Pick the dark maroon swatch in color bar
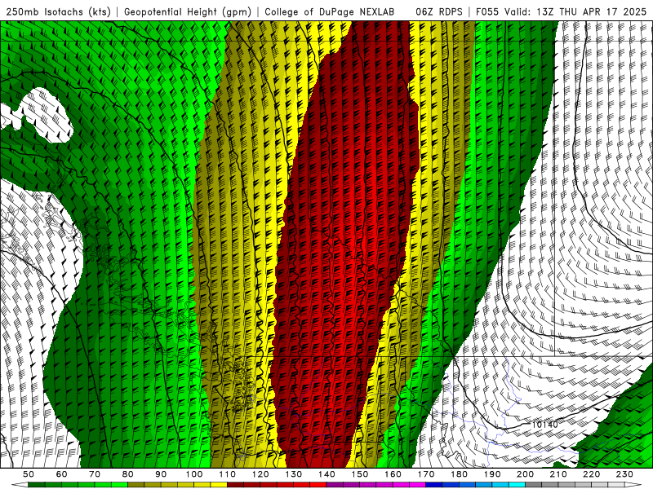Screen dimensions: 653x489 [235, 484]
